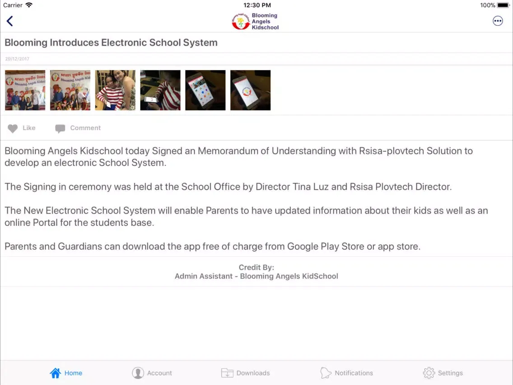Click the 12:30 PM clock
513x385 pixels.
point(257,5)
